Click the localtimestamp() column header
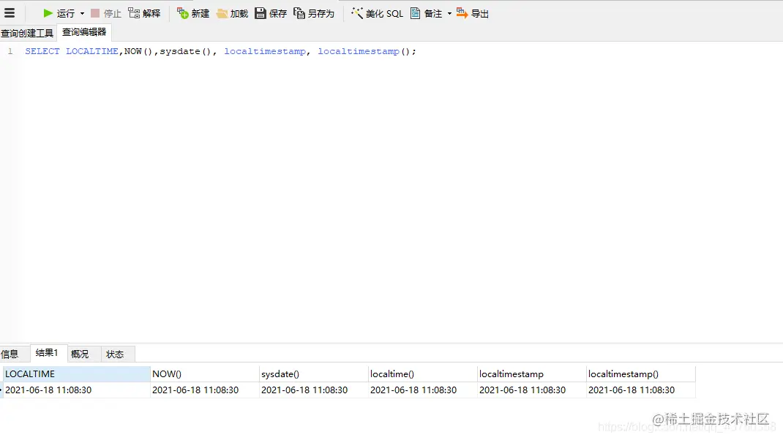Screen dimensions: 783x440 click(641, 373)
